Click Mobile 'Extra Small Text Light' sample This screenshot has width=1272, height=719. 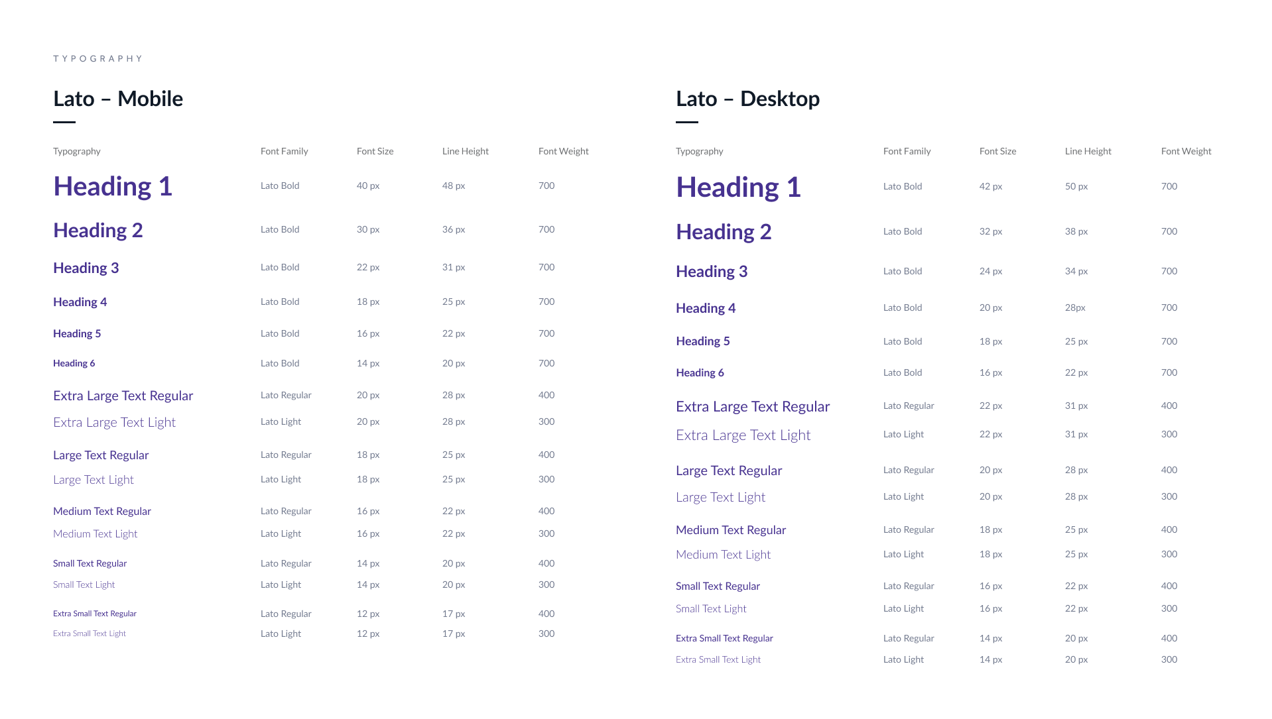(x=90, y=634)
